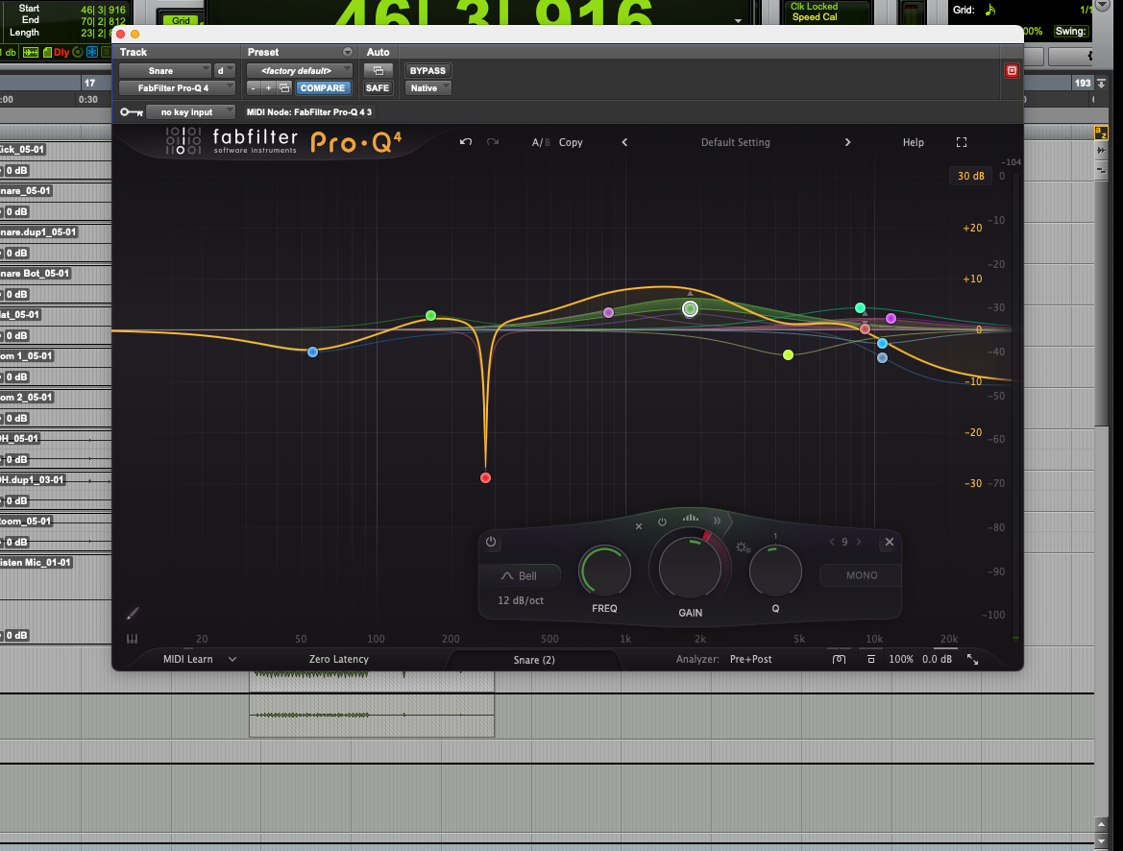Image resolution: width=1123 pixels, height=851 pixels.
Task: Open band dynamics gear settings icon
Action: tap(743, 548)
